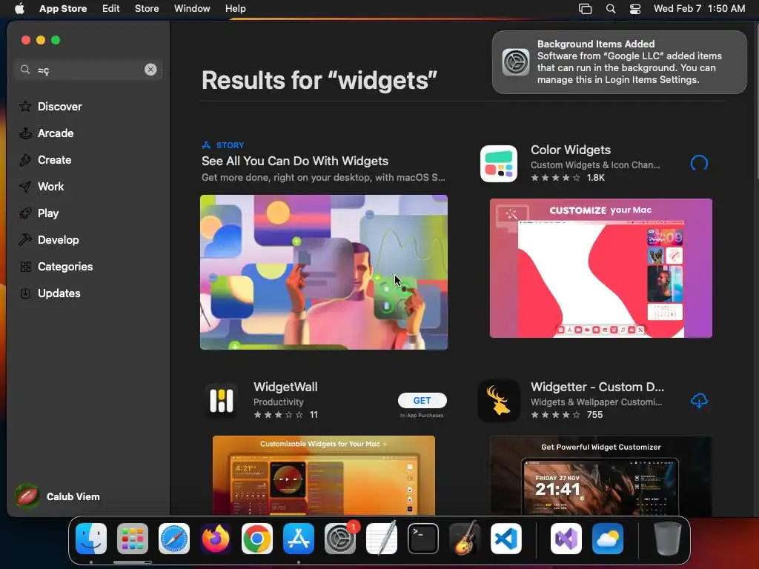Open the Color Widgets title link
Image resolution: width=759 pixels, height=569 pixels.
click(x=570, y=150)
